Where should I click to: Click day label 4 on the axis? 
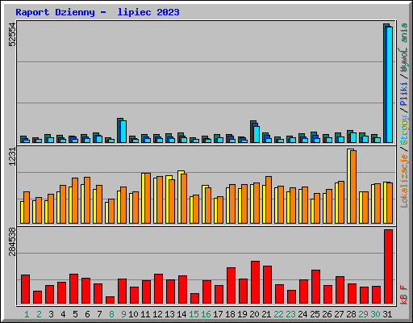tap(63, 314)
